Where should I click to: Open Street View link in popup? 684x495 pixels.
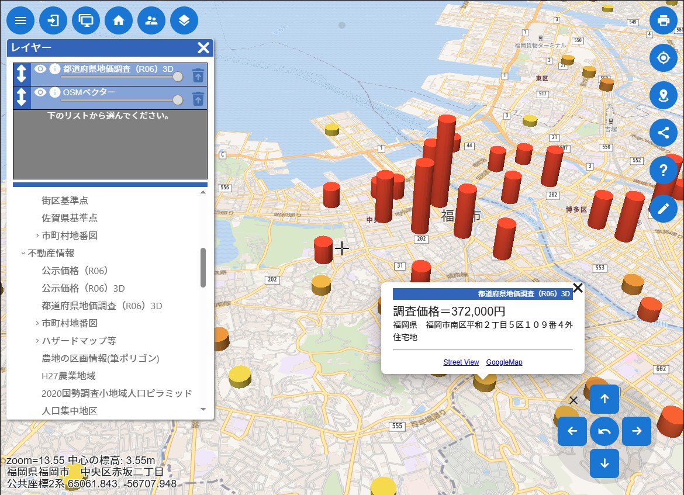pyautogui.click(x=461, y=362)
